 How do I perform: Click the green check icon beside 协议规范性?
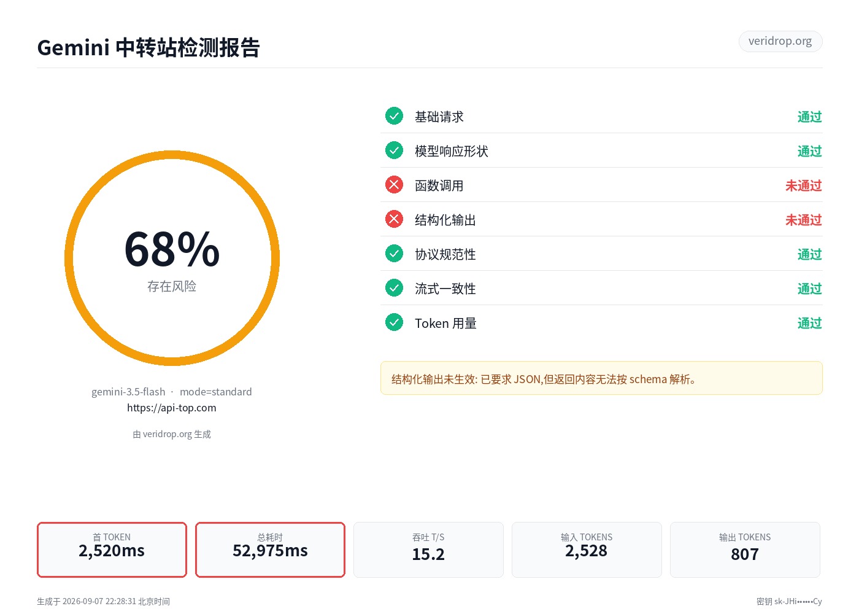pos(394,253)
